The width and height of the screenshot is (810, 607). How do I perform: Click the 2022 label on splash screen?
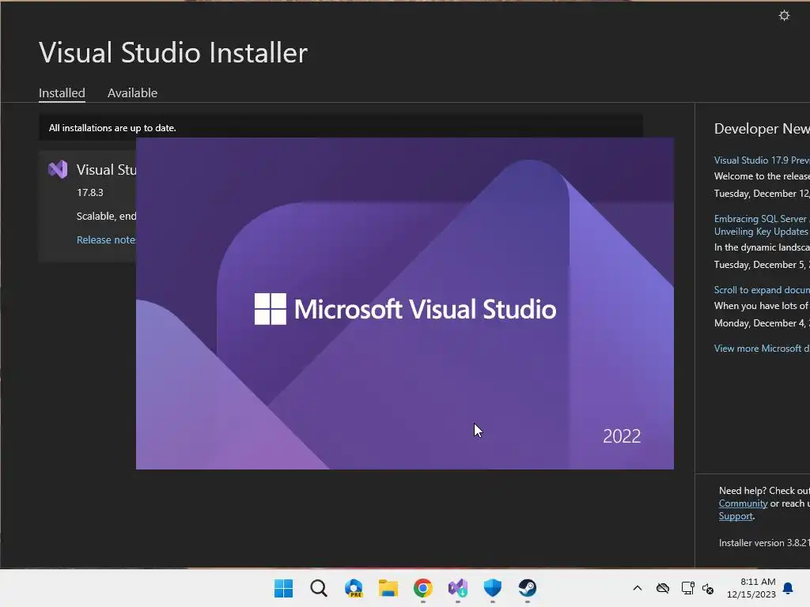(622, 436)
